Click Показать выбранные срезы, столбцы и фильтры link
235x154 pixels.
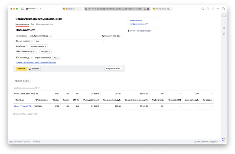point(36,63)
